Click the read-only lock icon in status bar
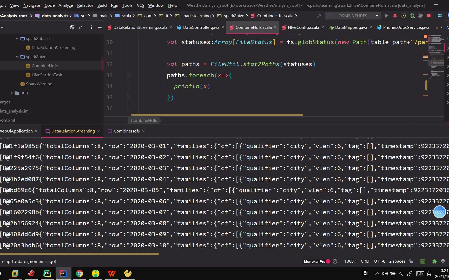The image size is (449, 280). point(411,261)
